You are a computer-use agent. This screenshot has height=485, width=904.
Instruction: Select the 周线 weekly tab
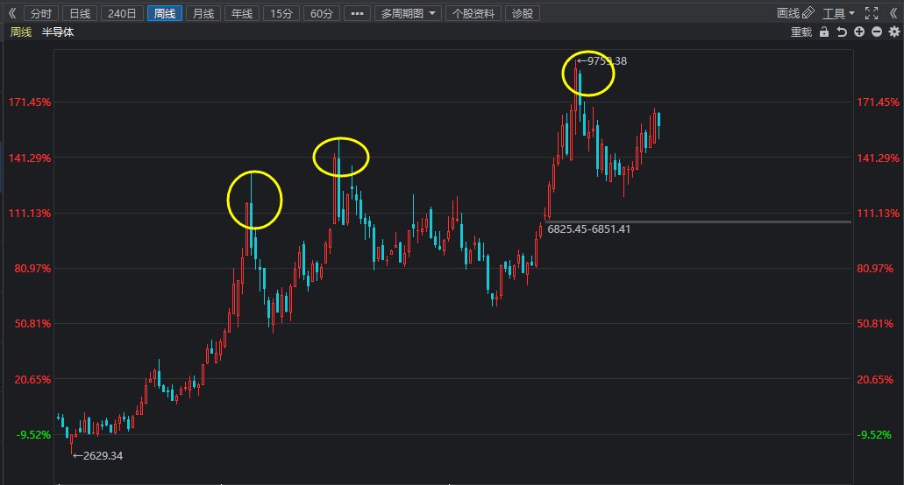click(165, 13)
